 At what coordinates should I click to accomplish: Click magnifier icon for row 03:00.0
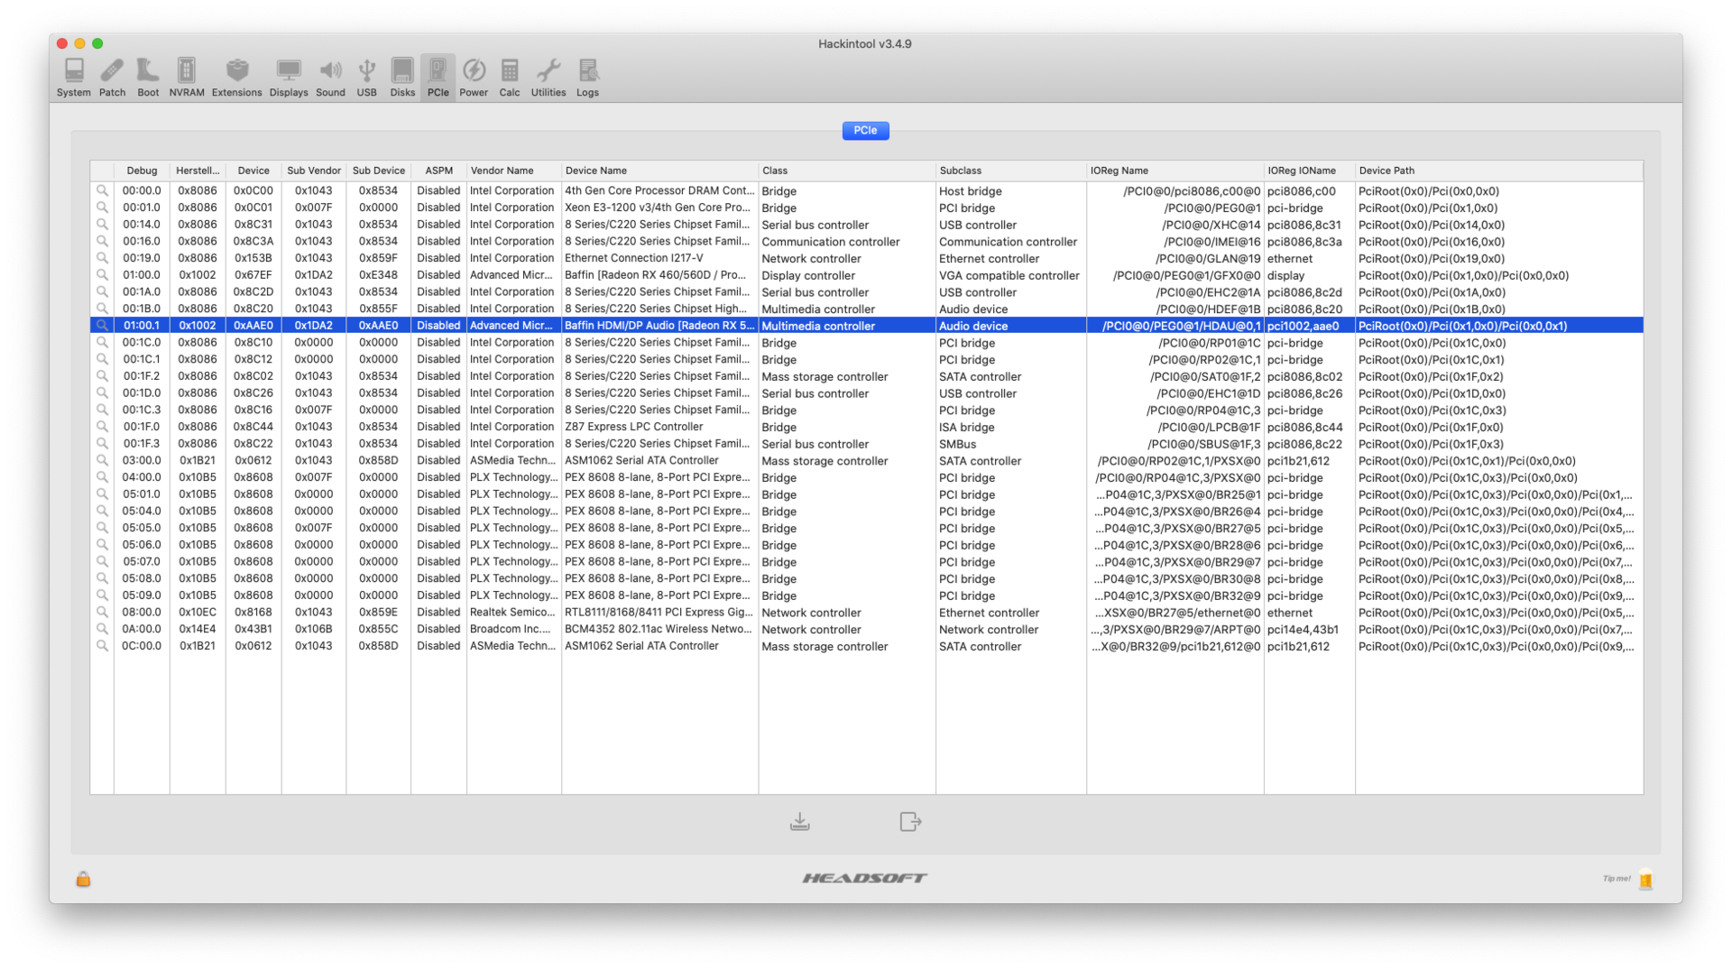tap(102, 460)
